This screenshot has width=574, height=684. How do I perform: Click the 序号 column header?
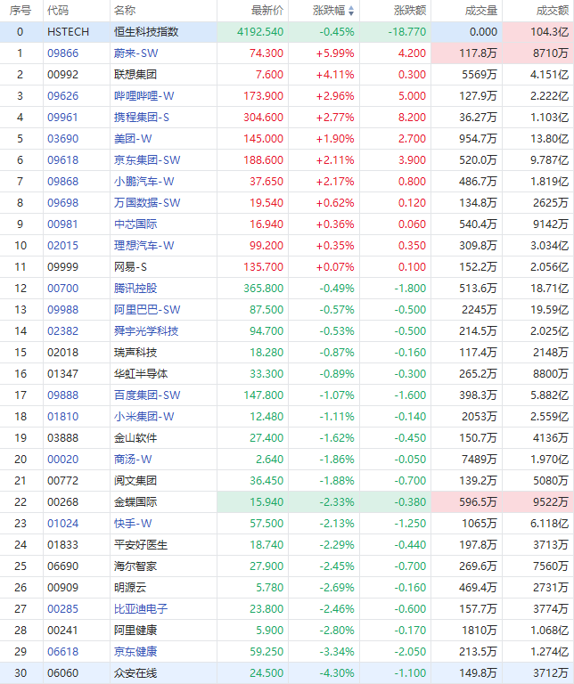coord(20,11)
